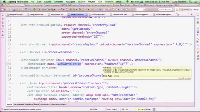
Task: Show the hidden editor tabs list
Action: click(x=177, y=15)
